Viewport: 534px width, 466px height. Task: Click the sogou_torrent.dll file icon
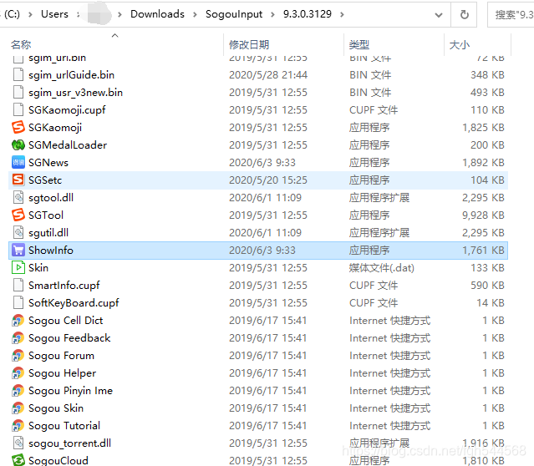(18, 443)
